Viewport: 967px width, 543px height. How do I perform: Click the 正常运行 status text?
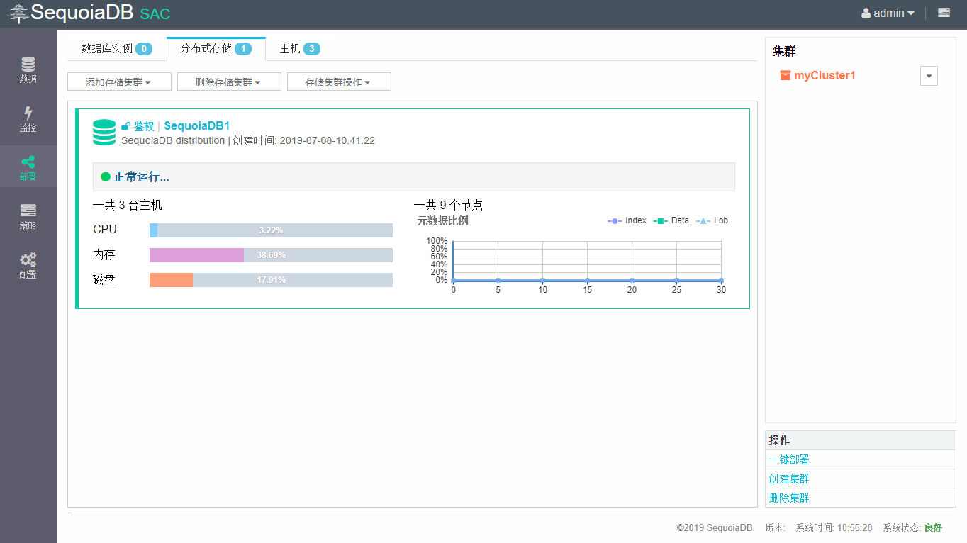click(x=141, y=177)
